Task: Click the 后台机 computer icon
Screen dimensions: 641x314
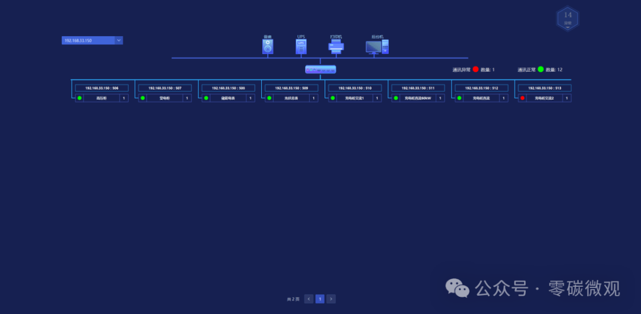Action: [x=377, y=47]
